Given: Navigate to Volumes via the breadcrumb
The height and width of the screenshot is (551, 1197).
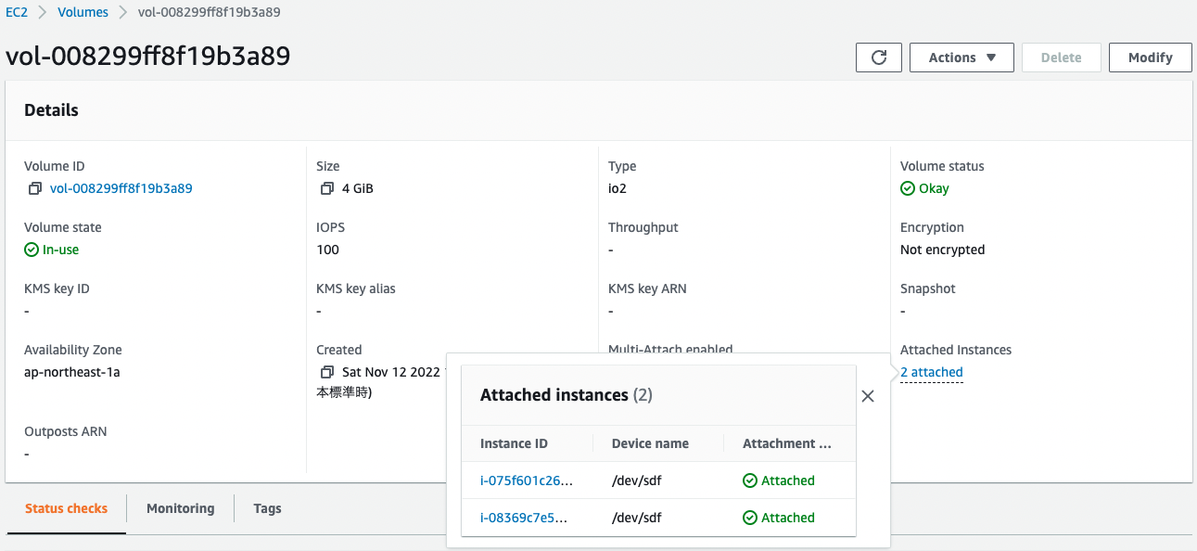Looking at the screenshot, I should click(x=83, y=12).
